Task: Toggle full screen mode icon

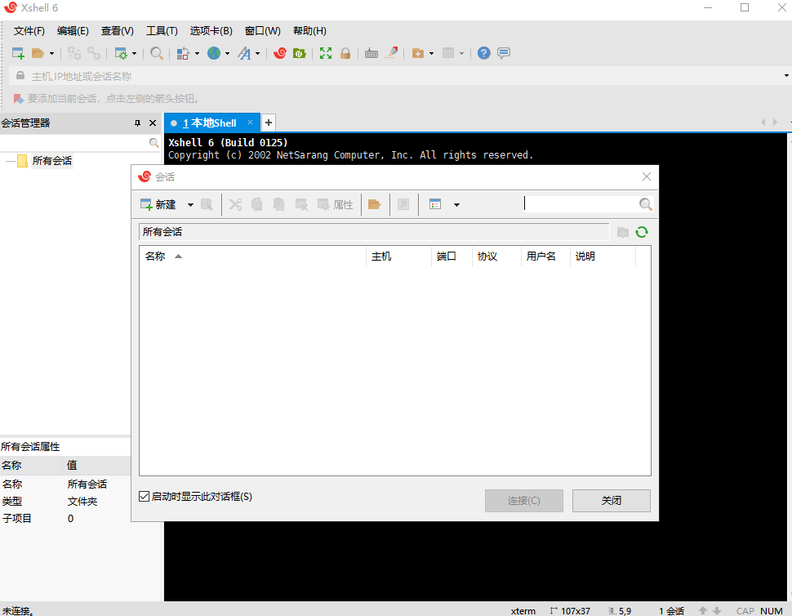Action: (325, 52)
